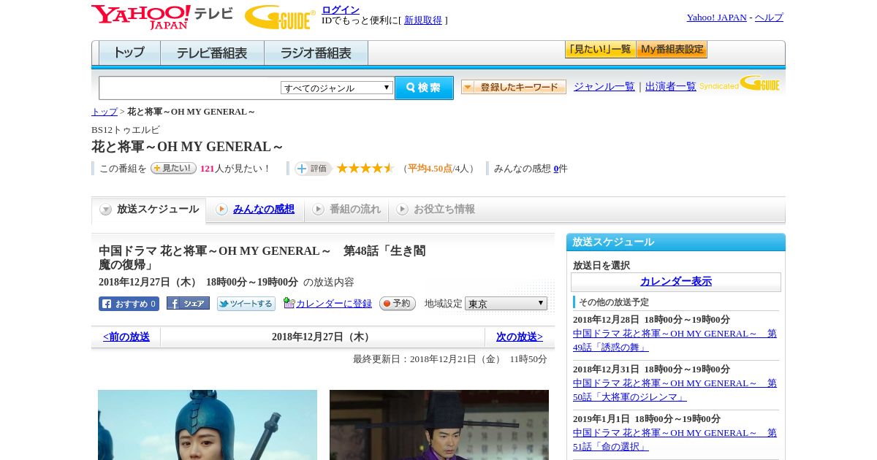
Task: Click the Facebook おすすめ button
Action: pyautogui.click(x=129, y=304)
